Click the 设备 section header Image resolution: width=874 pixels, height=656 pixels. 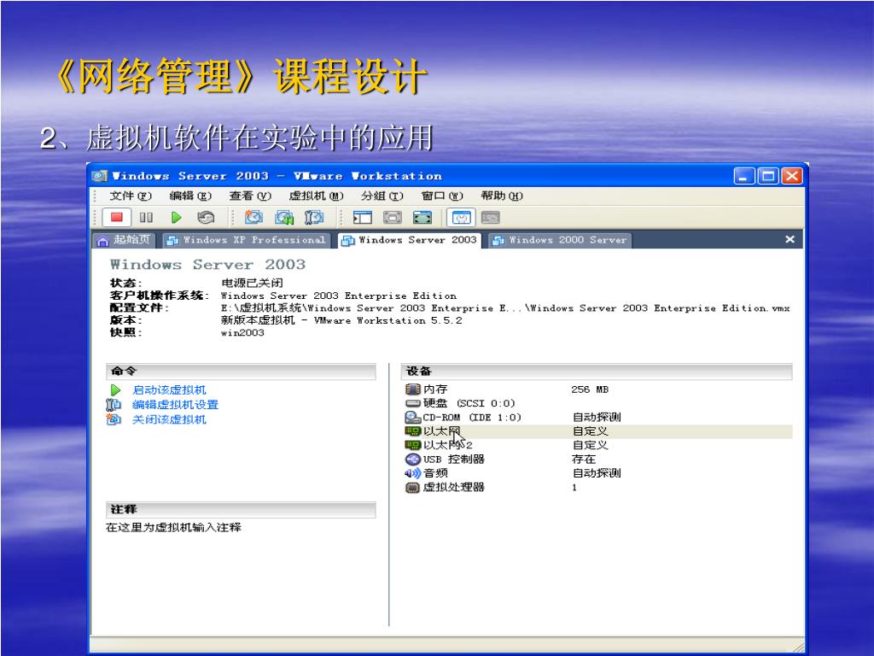597,371
